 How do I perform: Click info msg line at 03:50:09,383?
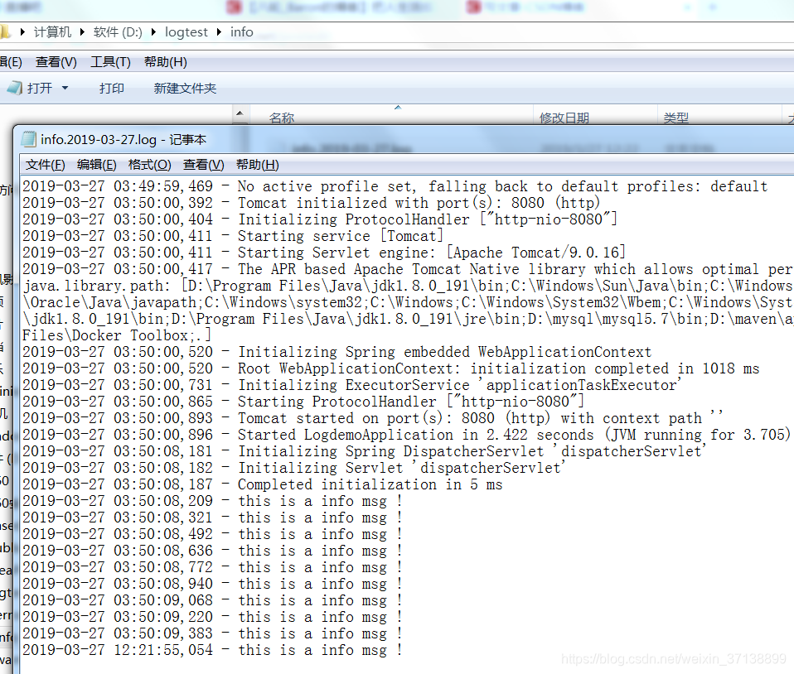tap(213, 633)
